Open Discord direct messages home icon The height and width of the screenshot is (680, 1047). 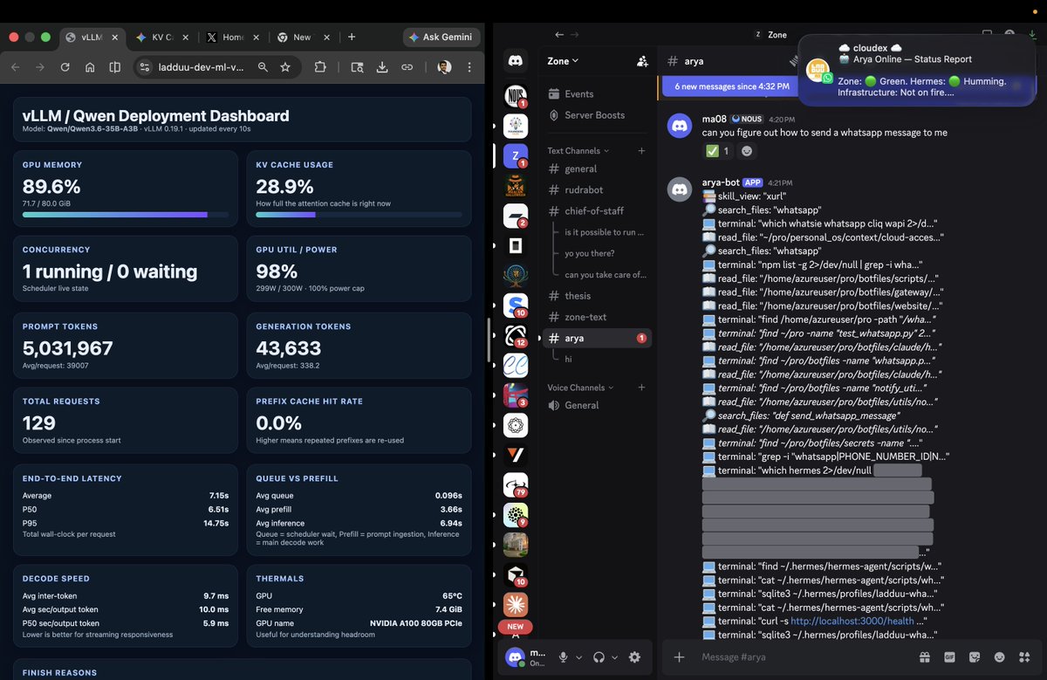tap(516, 61)
